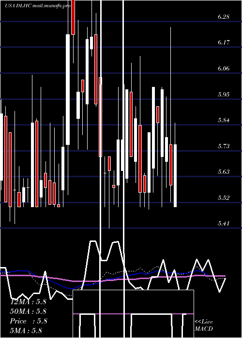The width and height of the screenshot is (242, 338).
Task: Select the 6.06 price axis label
Action: click(x=224, y=69)
